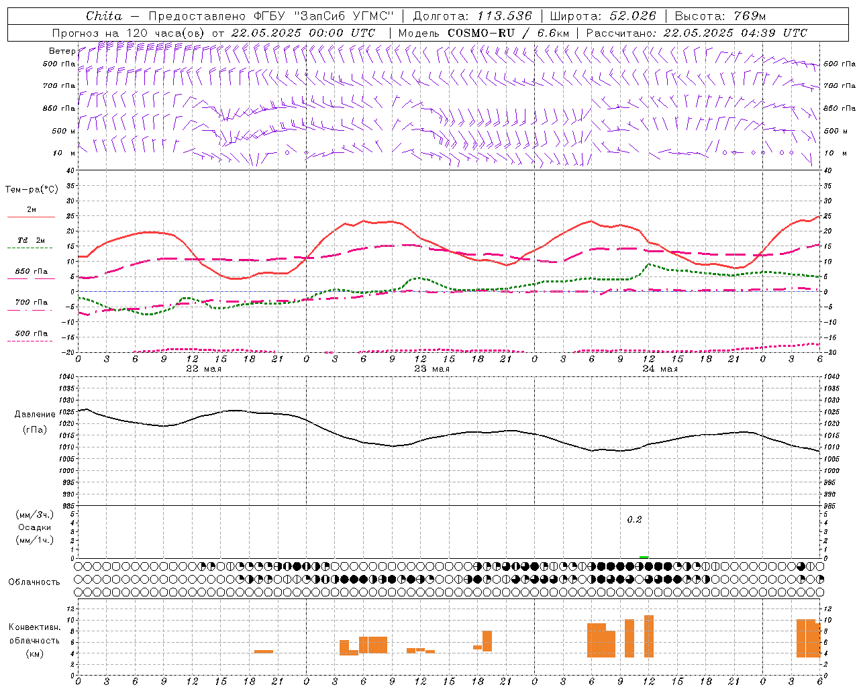Click the "Прогноз на 120 часа(ов)" forecast text
The width and height of the screenshot is (859, 687).
click(130, 33)
